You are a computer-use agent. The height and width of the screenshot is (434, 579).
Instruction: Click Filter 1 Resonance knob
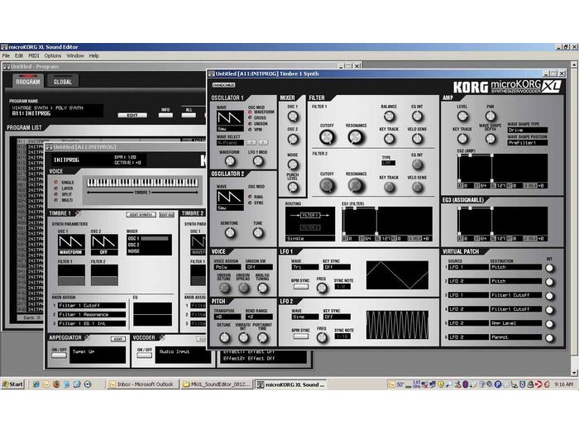356,137
